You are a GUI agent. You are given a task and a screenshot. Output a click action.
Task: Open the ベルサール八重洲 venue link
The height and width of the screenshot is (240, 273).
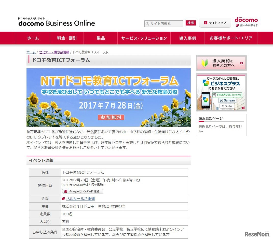point(80,199)
